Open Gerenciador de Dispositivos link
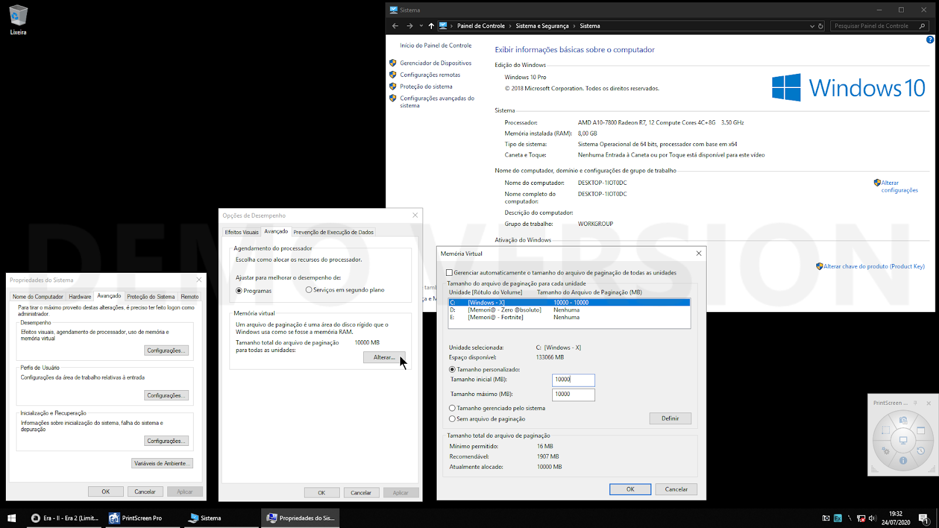Image resolution: width=939 pixels, height=528 pixels. tap(435, 63)
